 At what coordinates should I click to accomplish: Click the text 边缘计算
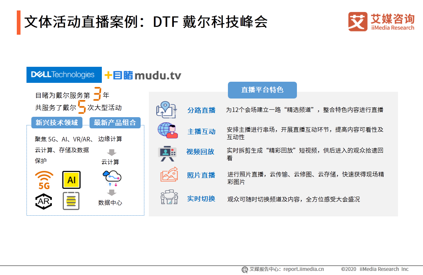tap(110, 139)
